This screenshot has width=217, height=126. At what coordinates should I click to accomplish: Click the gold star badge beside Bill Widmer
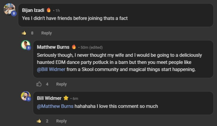click(x=66, y=98)
